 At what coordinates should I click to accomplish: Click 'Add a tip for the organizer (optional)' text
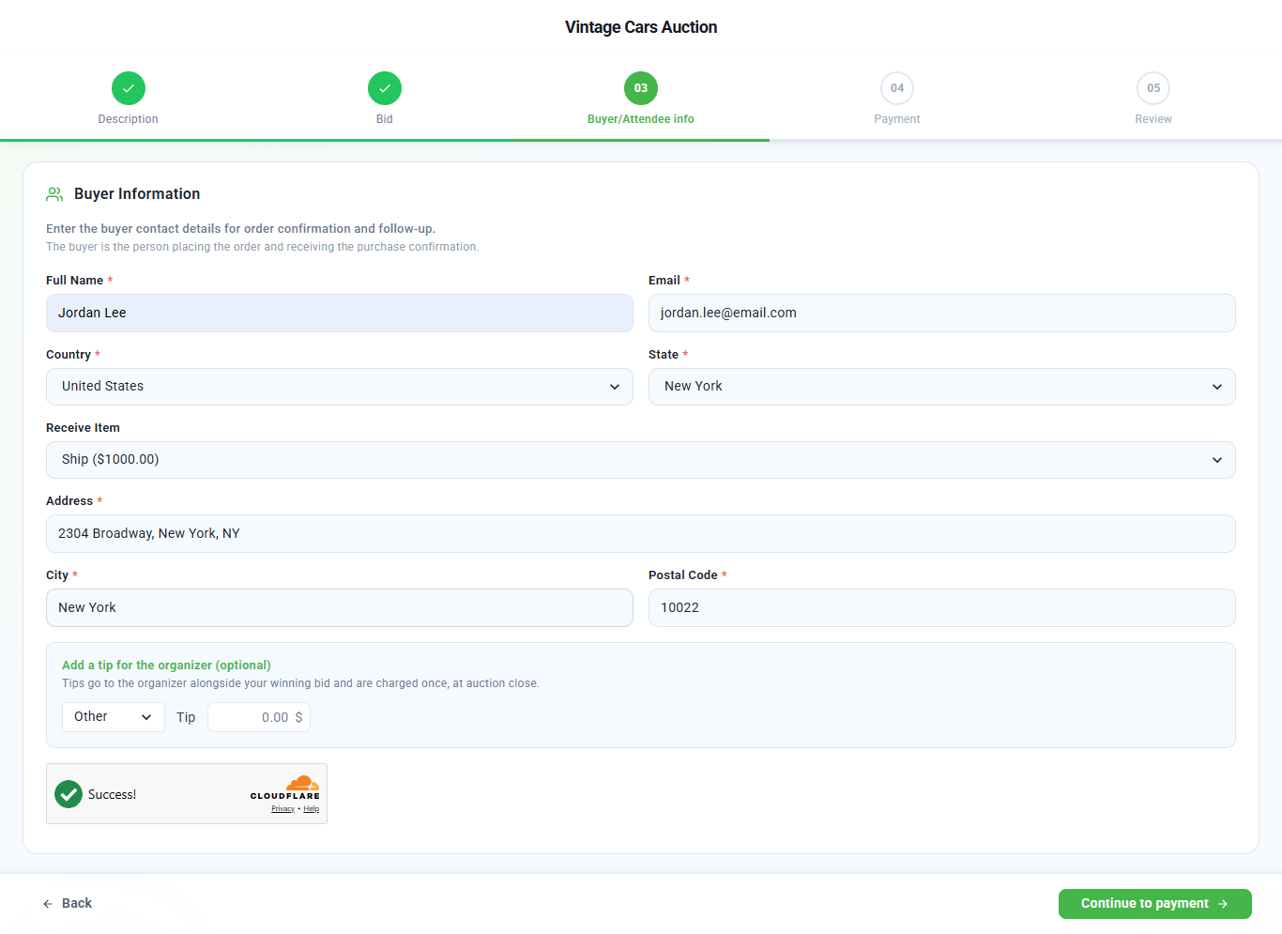166,666
